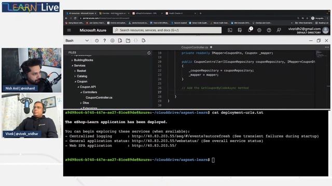
Task: Open the Reading list button
Action: [x=322, y=23]
